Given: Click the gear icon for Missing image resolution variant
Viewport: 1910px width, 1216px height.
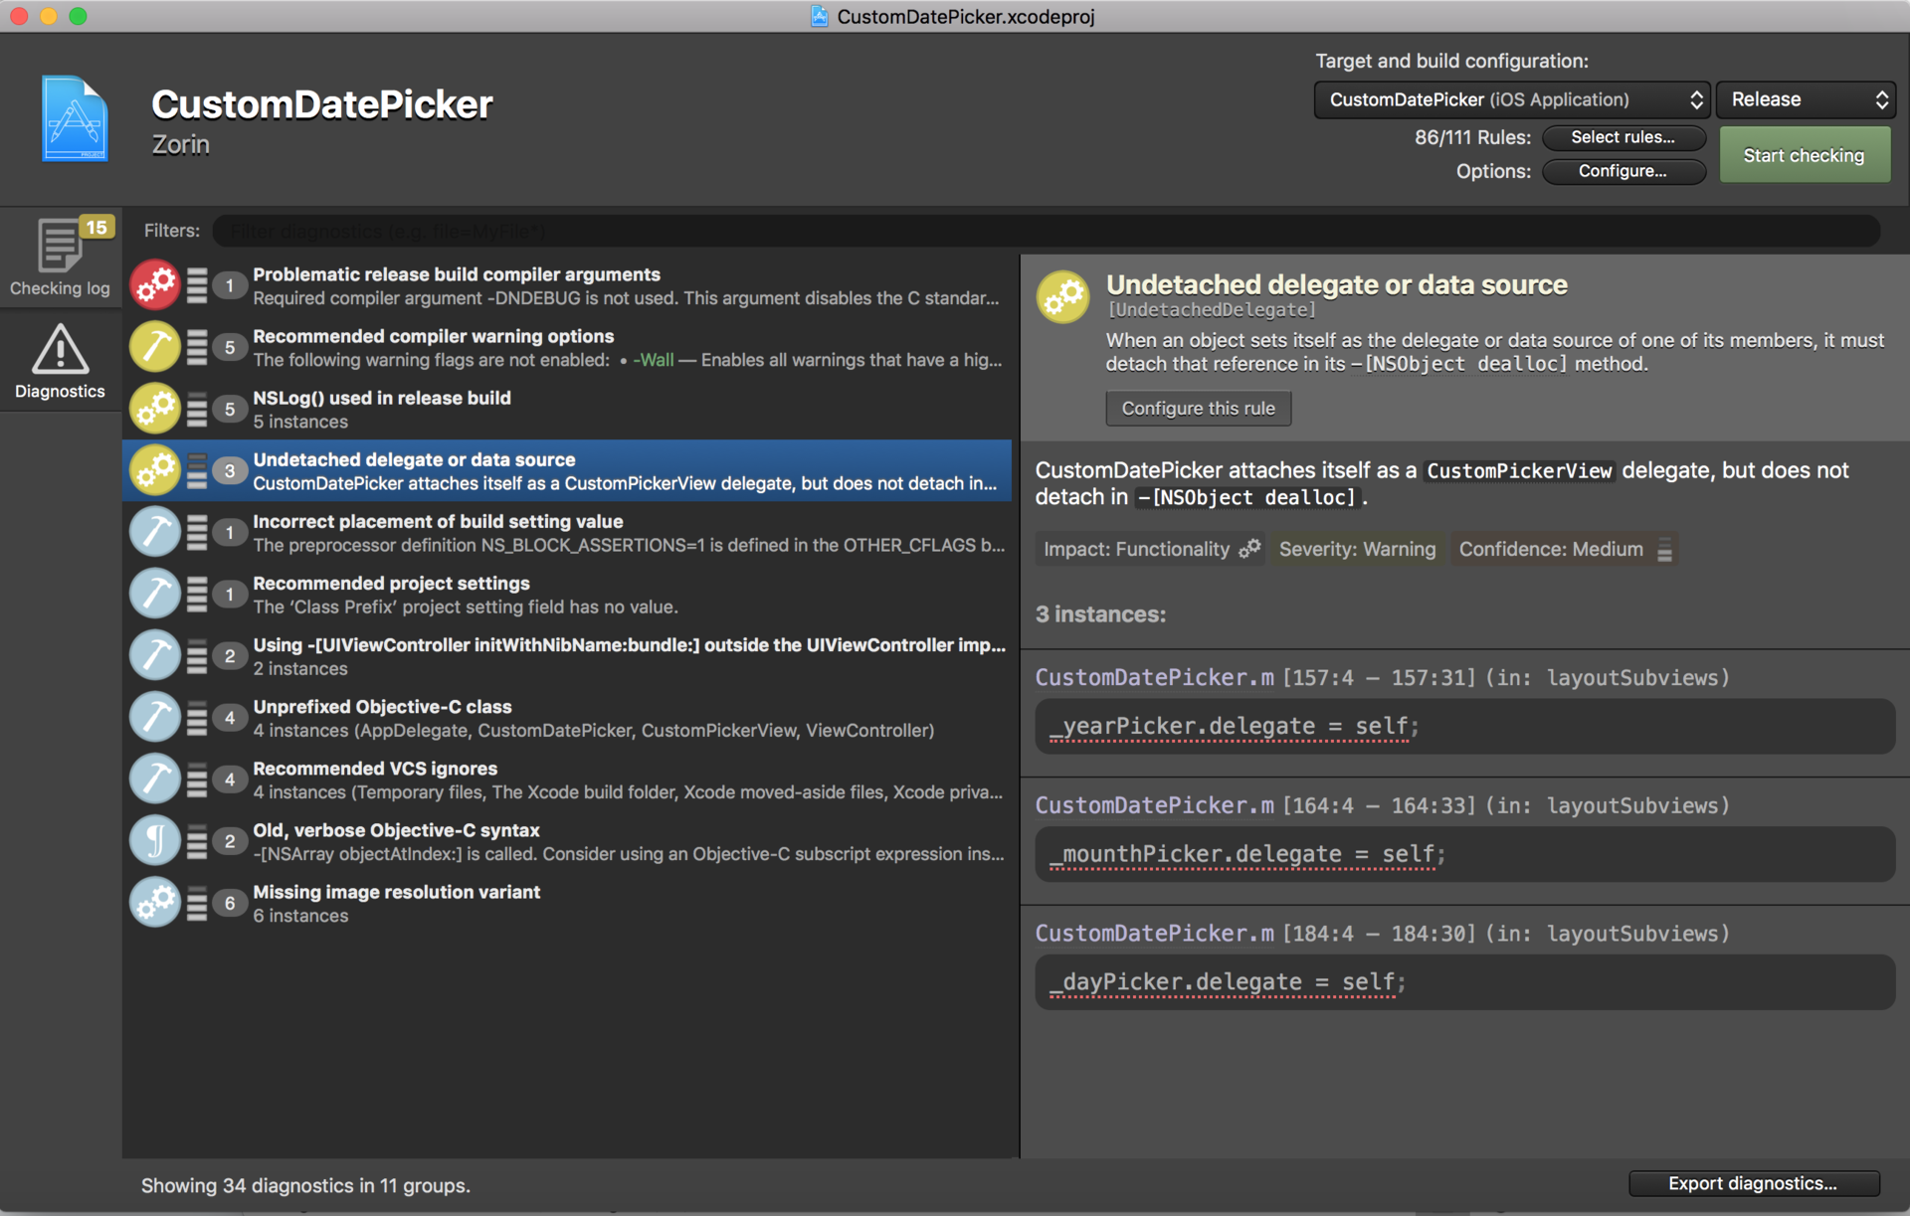Looking at the screenshot, I should click(x=155, y=902).
